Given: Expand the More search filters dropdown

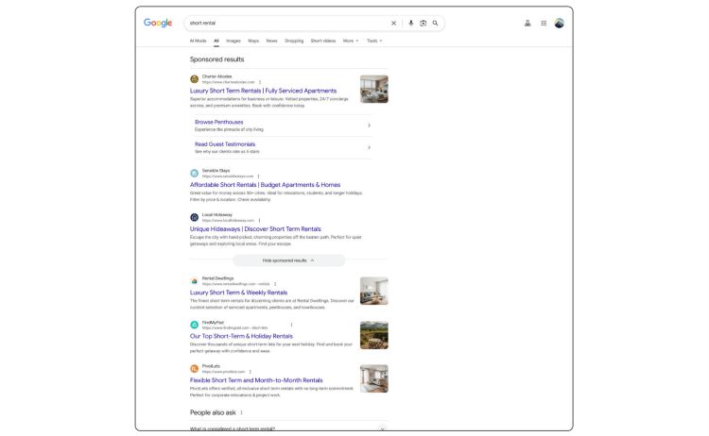Looking at the screenshot, I should tap(350, 41).
